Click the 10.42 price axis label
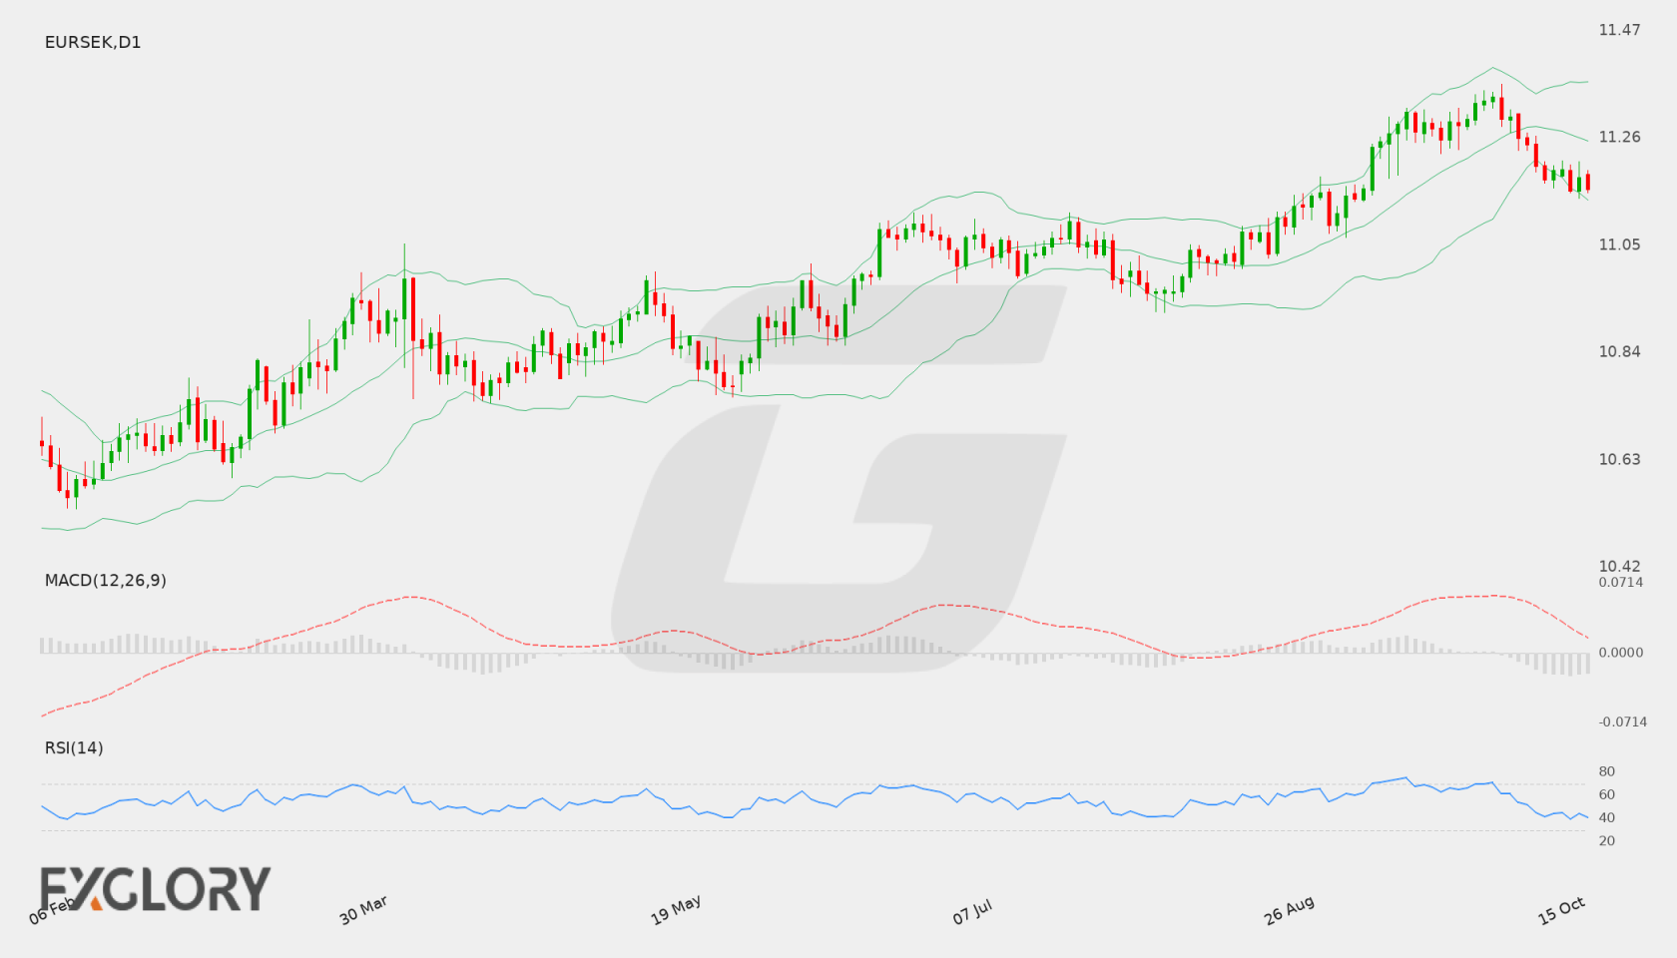The image size is (1677, 958). pyautogui.click(x=1619, y=566)
